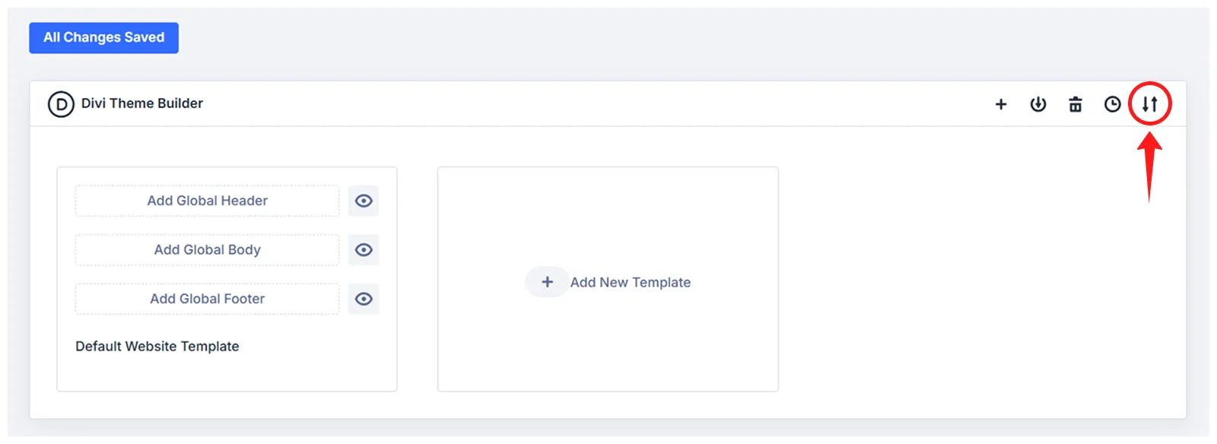Click the plus icon in the Theme Builder header

[x=1001, y=104]
